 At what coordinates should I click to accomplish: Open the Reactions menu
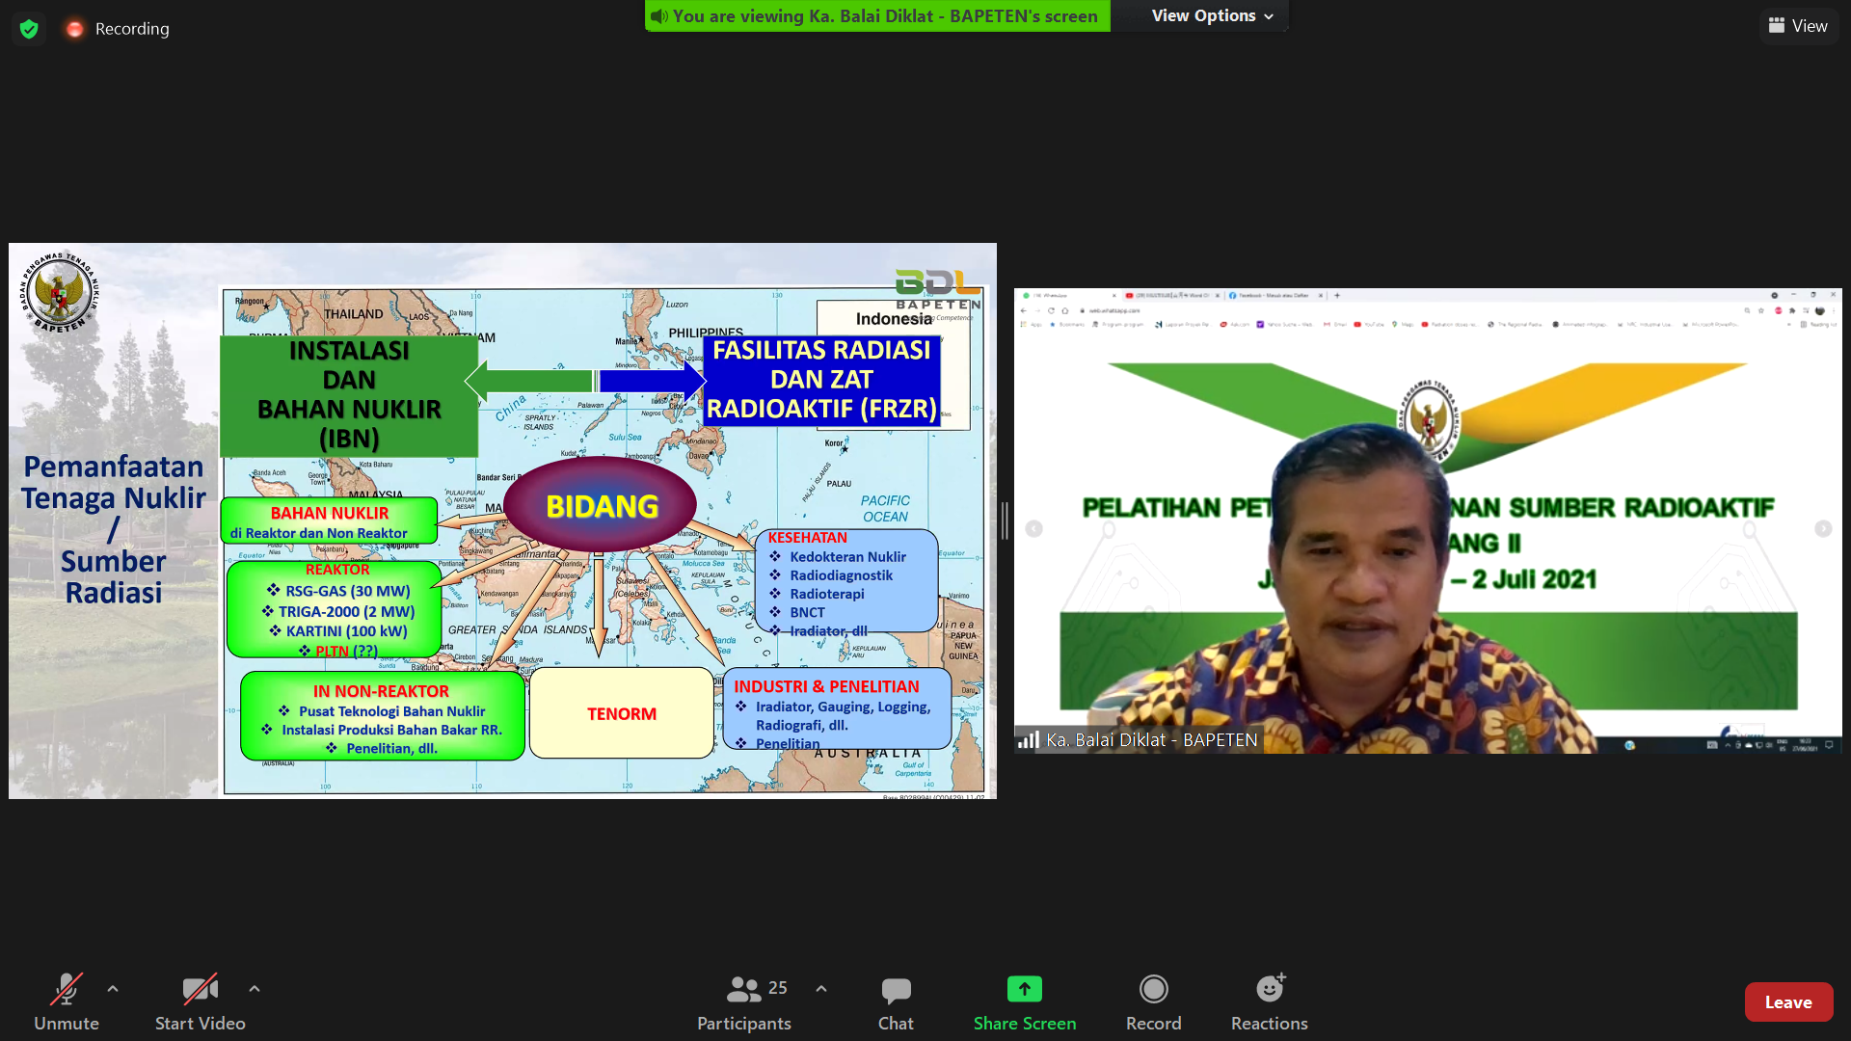click(1270, 1002)
